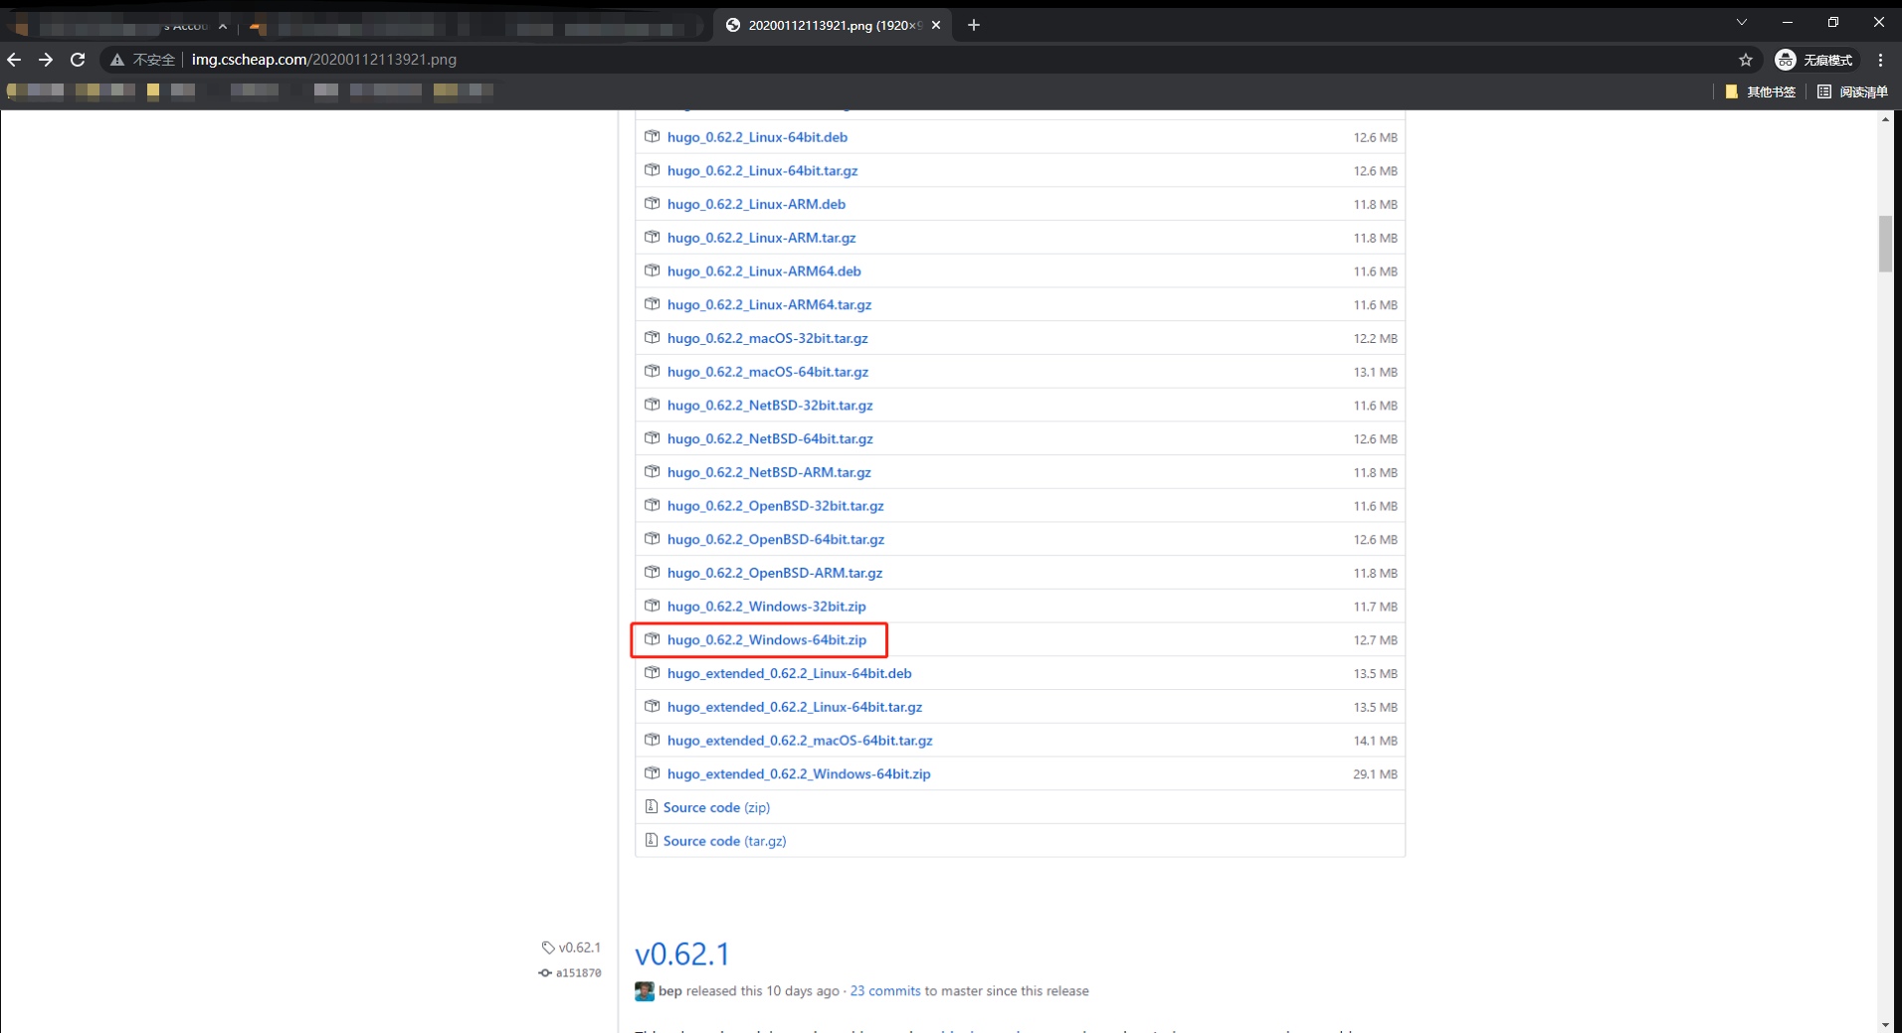Click package icon beside hugo_extended_0.62.2_macOS-64bit.tar.gz
Screen dimensions: 1902x1033
pyautogui.click(x=653, y=740)
